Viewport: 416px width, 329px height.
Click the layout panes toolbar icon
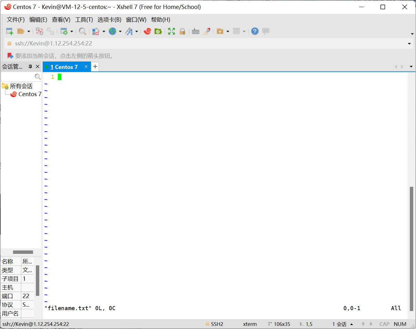point(236,31)
